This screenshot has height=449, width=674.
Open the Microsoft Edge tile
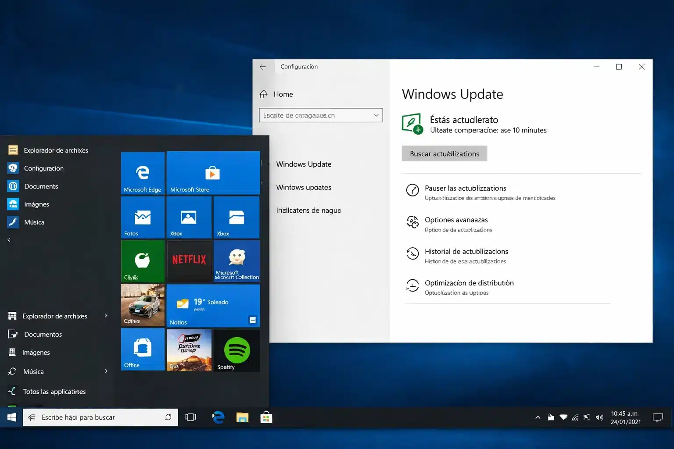(142, 173)
